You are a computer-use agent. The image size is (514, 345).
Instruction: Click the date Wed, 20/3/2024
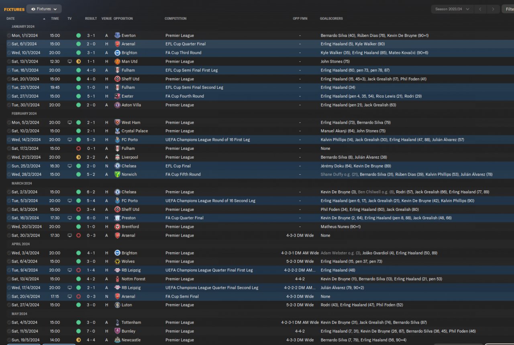(x=26, y=227)
